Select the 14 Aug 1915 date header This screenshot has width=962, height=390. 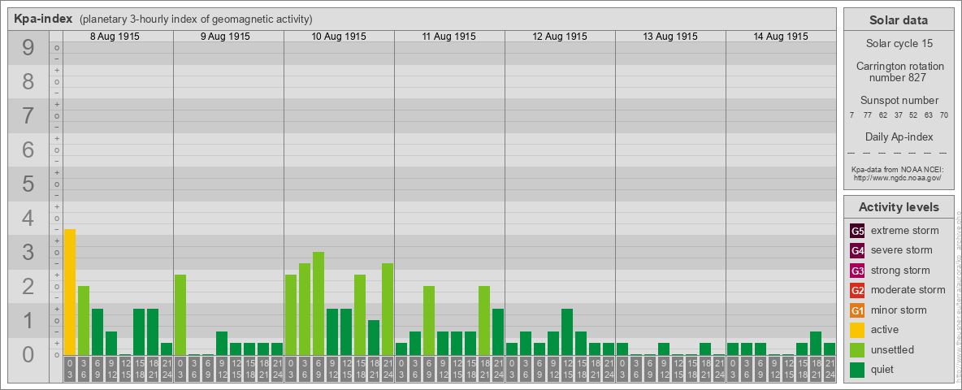pyautogui.click(x=780, y=37)
